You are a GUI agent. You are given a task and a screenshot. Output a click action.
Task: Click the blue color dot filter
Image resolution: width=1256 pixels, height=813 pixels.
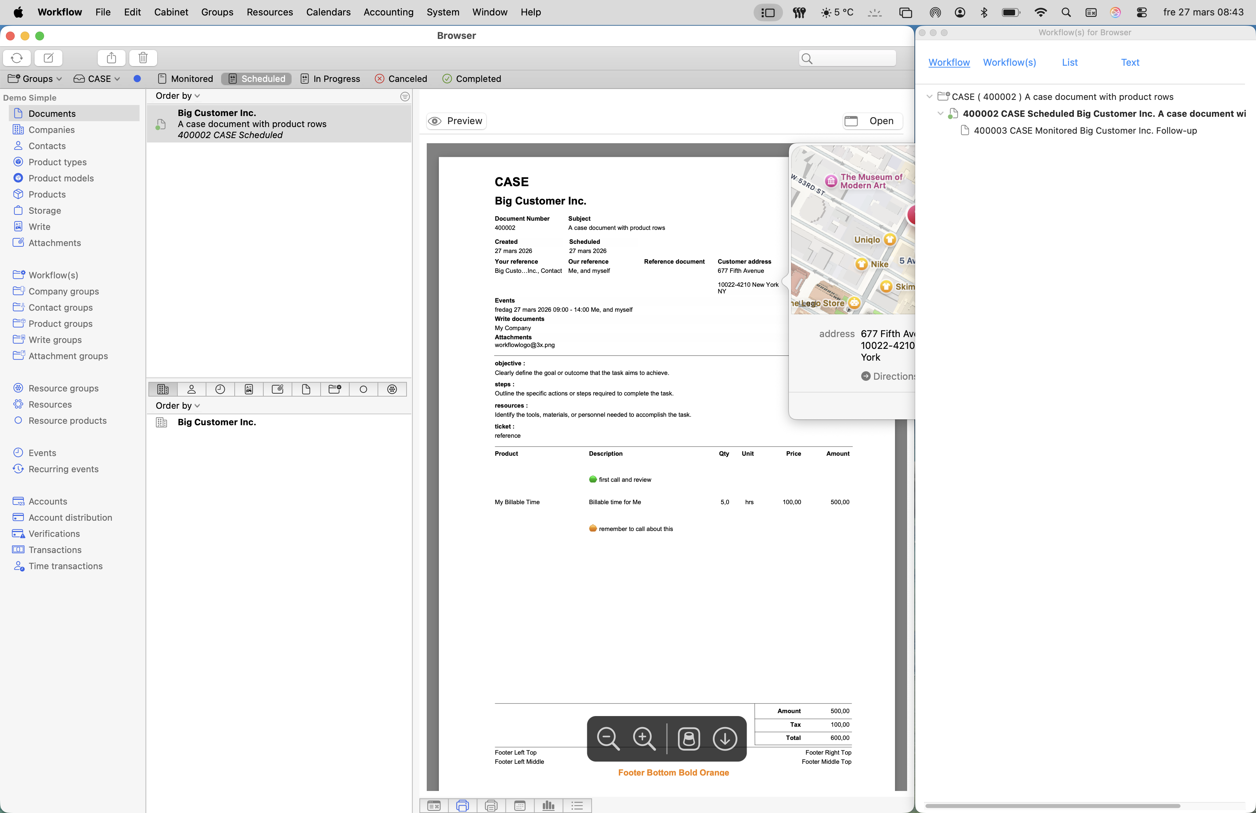coord(137,79)
